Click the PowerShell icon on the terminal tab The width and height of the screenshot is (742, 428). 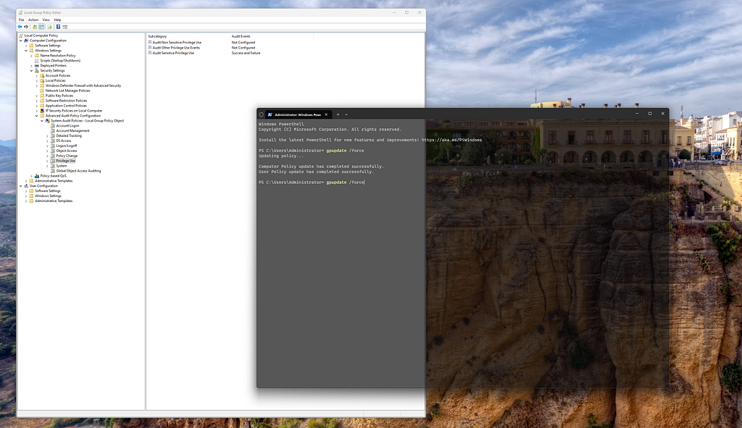click(x=270, y=114)
